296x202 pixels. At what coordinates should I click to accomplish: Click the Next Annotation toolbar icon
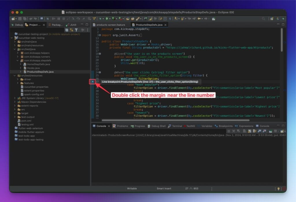point(176,19)
